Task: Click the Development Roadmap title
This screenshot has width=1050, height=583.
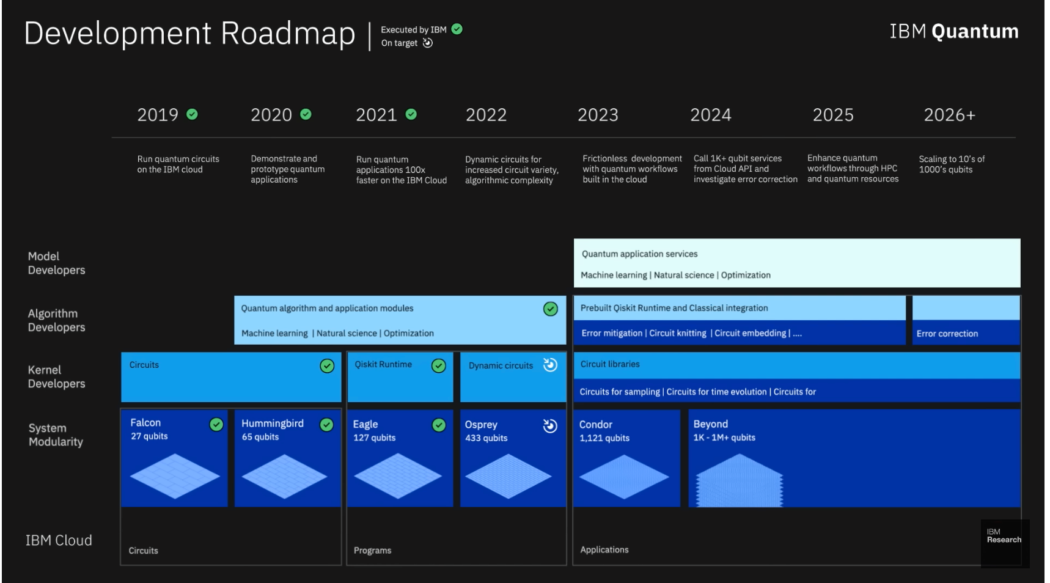Action: click(189, 33)
